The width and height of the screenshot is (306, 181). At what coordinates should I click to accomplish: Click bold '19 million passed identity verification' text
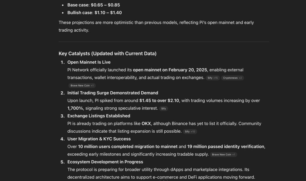pos(226,147)
